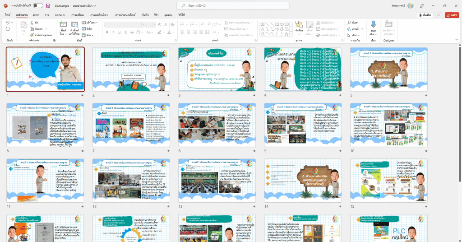Open the clipboard group dialog launcher
This screenshot has height=242, width=462.
pyautogui.click(x=54, y=40)
